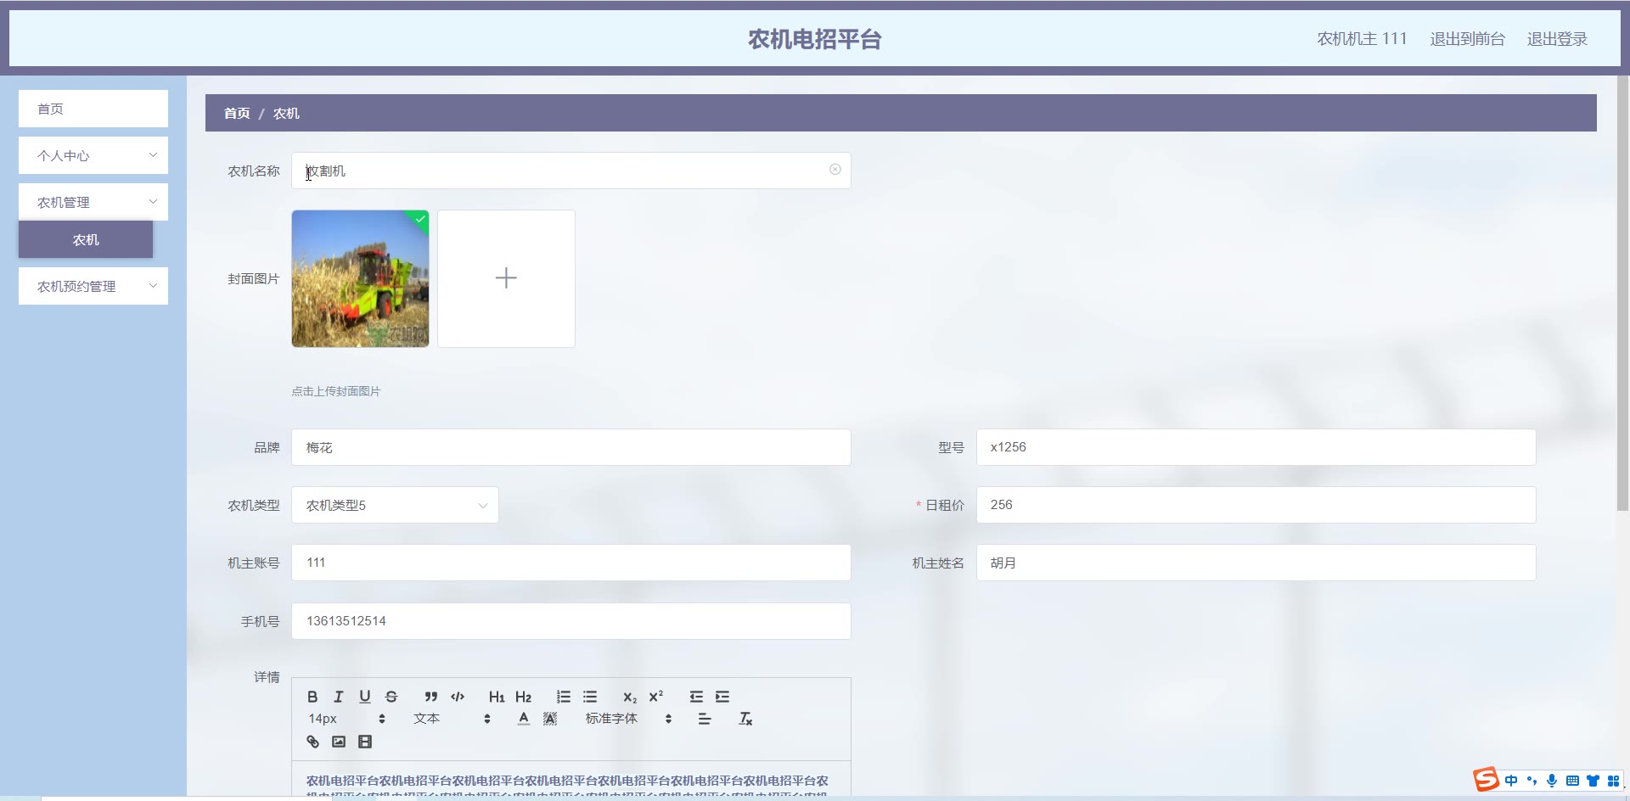Focus the 机主账号 input field
This screenshot has height=801, width=1630.
(x=570, y=563)
